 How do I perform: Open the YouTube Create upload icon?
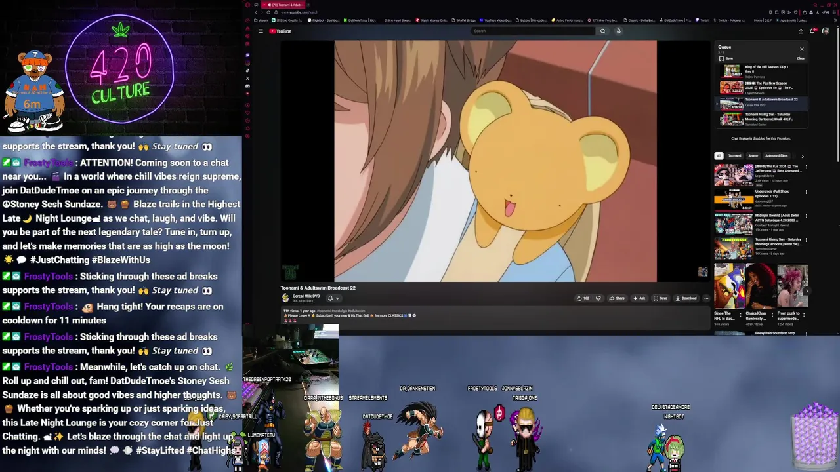coord(801,31)
